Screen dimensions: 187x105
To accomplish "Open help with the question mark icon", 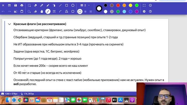I will point(150,12).
